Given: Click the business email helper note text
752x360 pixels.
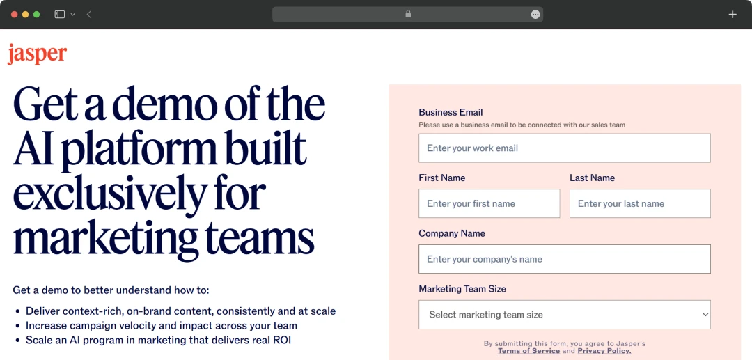Looking at the screenshot, I should [522, 125].
